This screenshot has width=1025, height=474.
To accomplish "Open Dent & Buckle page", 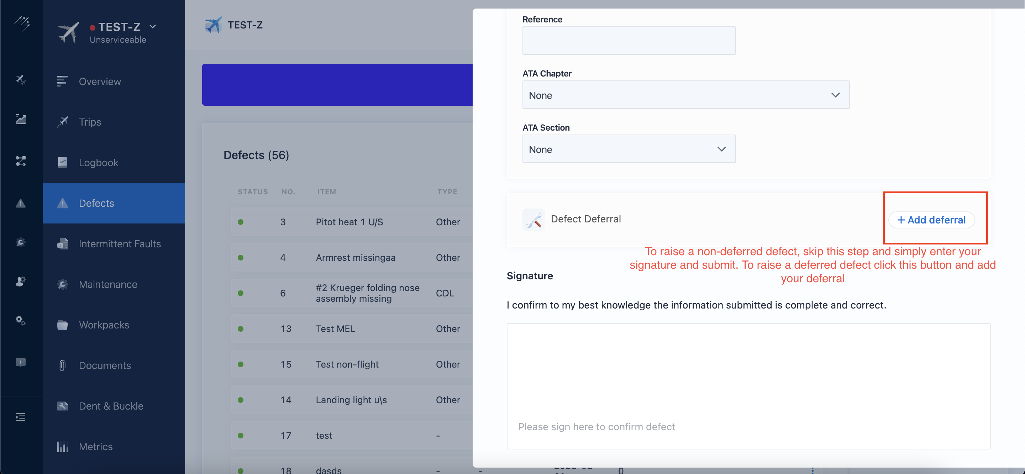I will 111,406.
